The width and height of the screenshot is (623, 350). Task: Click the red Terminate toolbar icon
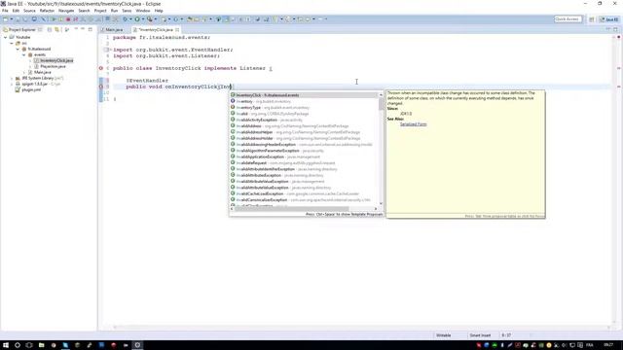click(x=68, y=19)
